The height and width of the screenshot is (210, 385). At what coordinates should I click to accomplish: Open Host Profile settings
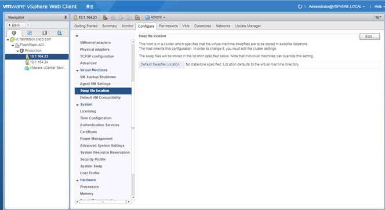(90, 173)
